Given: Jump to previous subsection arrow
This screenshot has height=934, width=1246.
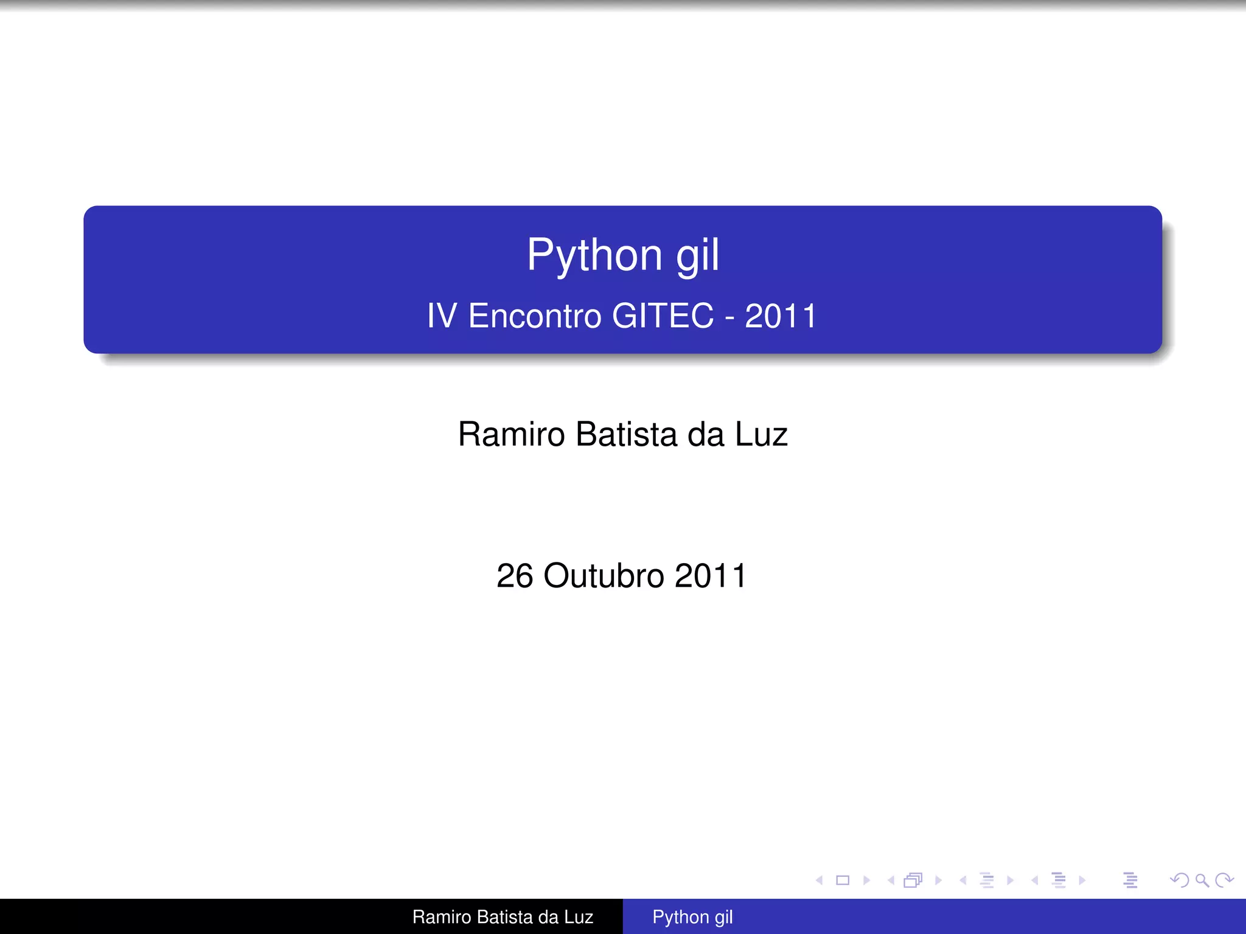Looking at the screenshot, I should pos(962,880).
